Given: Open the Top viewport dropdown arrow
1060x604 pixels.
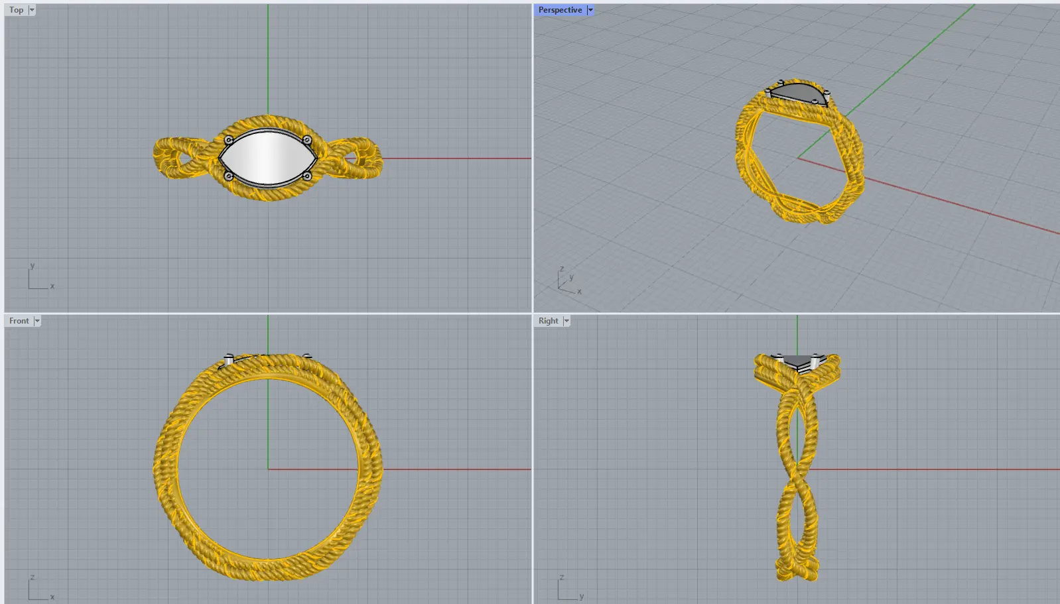Looking at the screenshot, I should [32, 10].
